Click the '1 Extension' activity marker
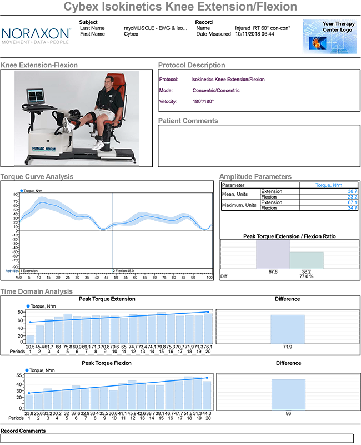The height and width of the screenshot is (445, 361). (29, 271)
